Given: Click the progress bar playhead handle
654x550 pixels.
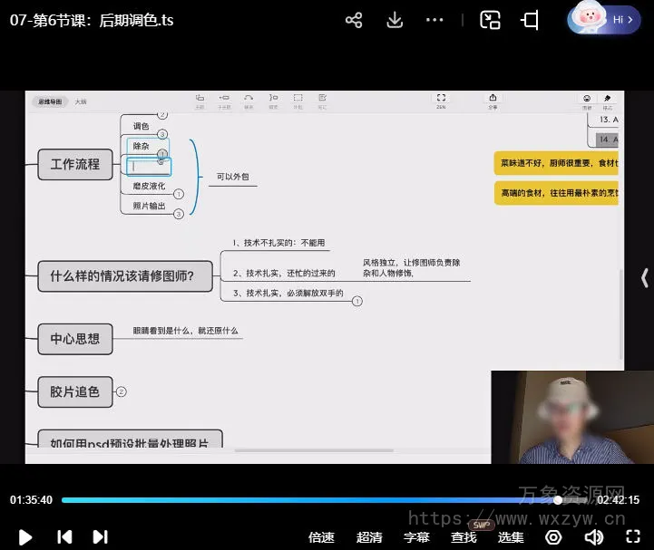Looking at the screenshot, I should click(x=558, y=499).
